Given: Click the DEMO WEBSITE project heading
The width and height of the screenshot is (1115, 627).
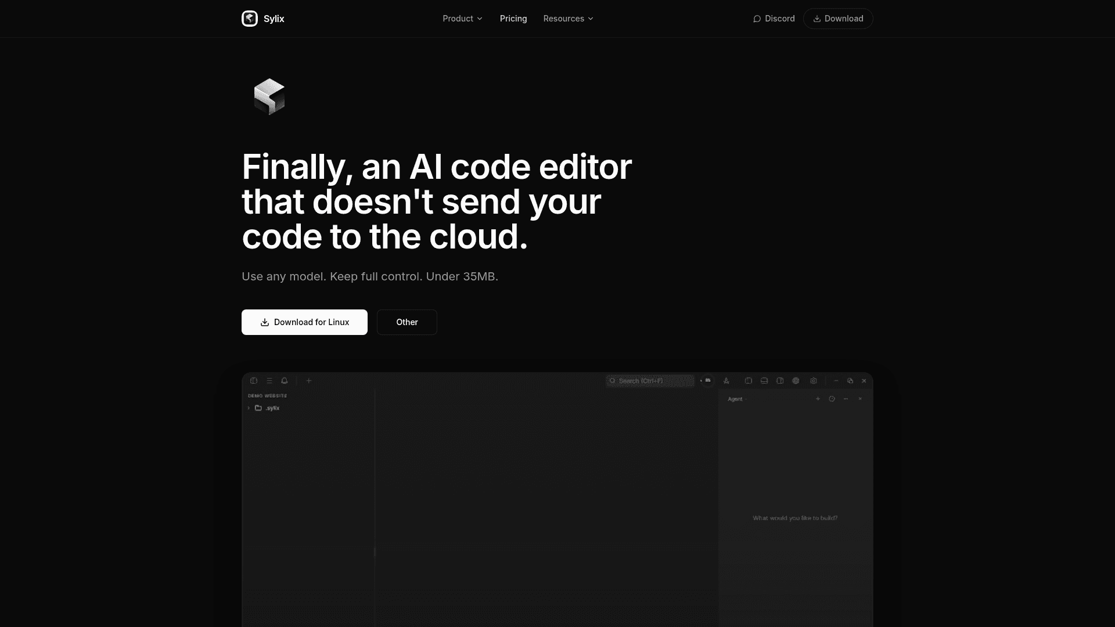Looking at the screenshot, I should pyautogui.click(x=268, y=396).
